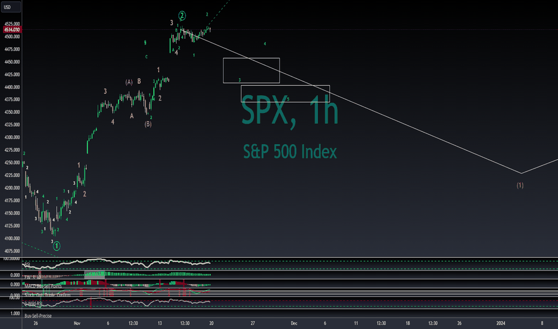
Task: Click the 20 date axis label
Action: point(211,323)
